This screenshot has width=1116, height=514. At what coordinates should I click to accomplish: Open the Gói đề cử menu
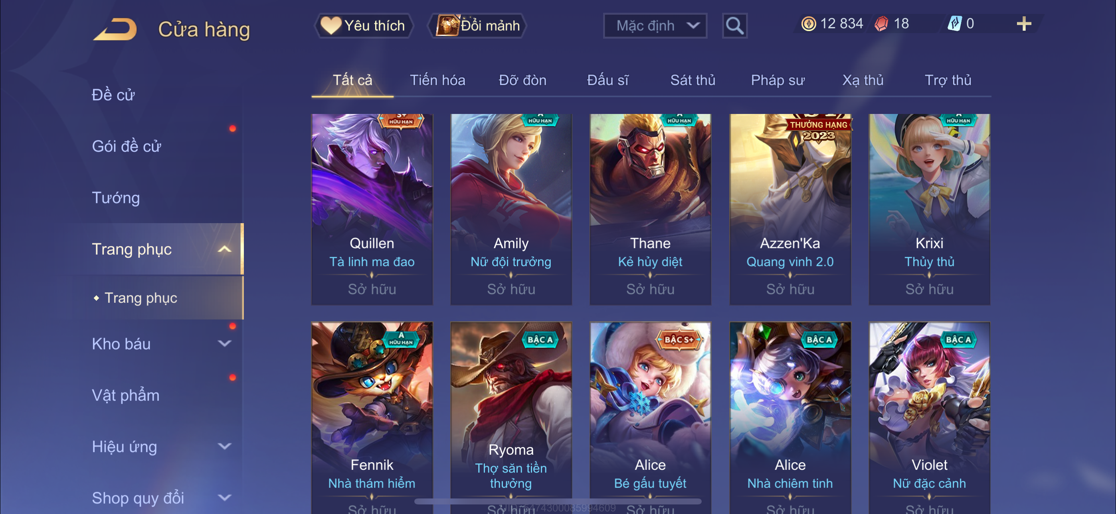click(127, 147)
